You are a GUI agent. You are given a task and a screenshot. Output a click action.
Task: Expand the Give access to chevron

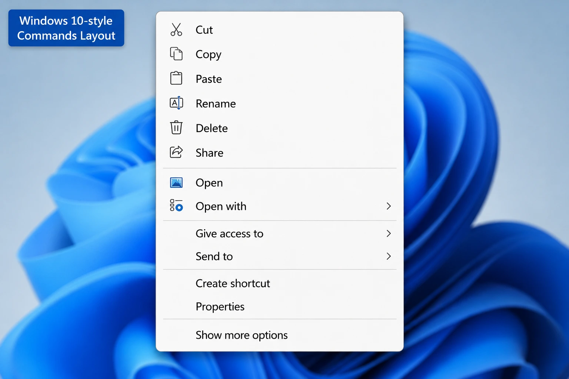[x=389, y=233]
